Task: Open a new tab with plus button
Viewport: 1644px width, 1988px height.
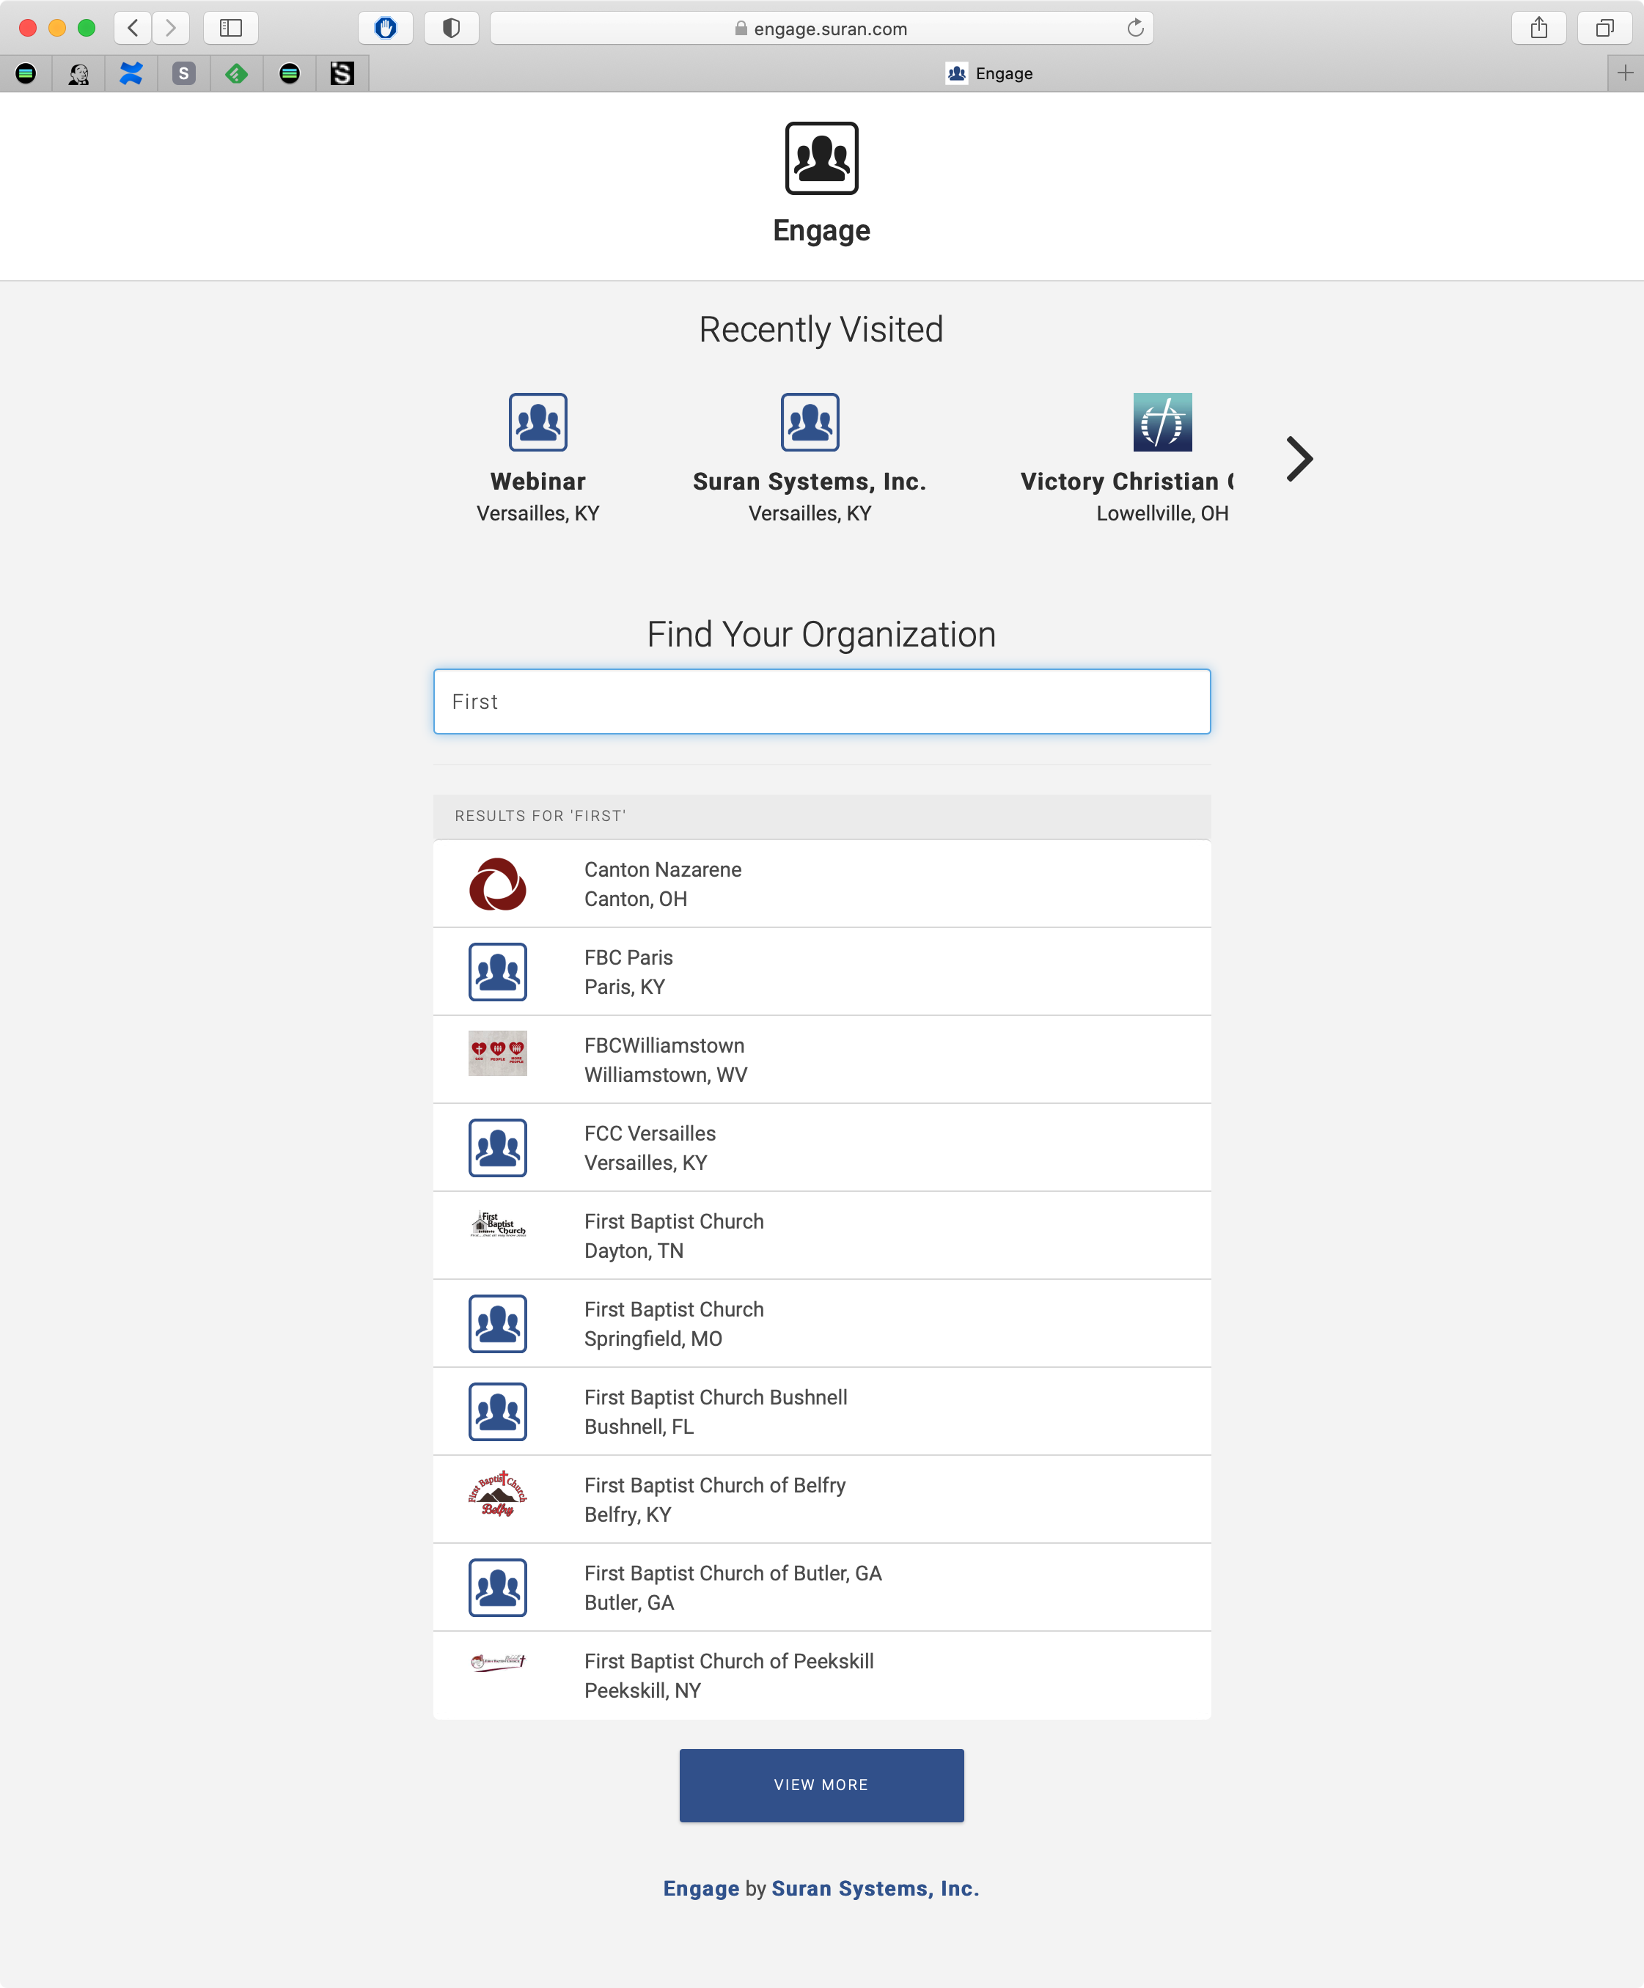Action: tap(1625, 73)
